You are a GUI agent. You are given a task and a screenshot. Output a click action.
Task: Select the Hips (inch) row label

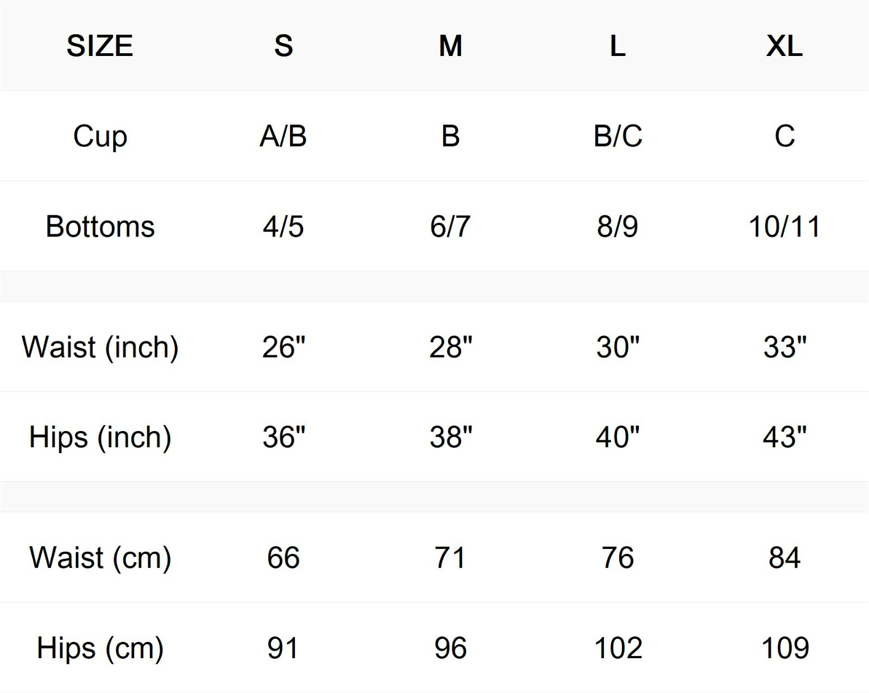pos(100,437)
